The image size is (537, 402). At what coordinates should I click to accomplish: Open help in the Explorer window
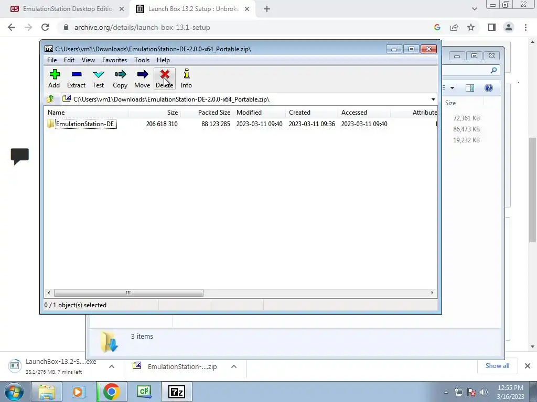point(489,88)
